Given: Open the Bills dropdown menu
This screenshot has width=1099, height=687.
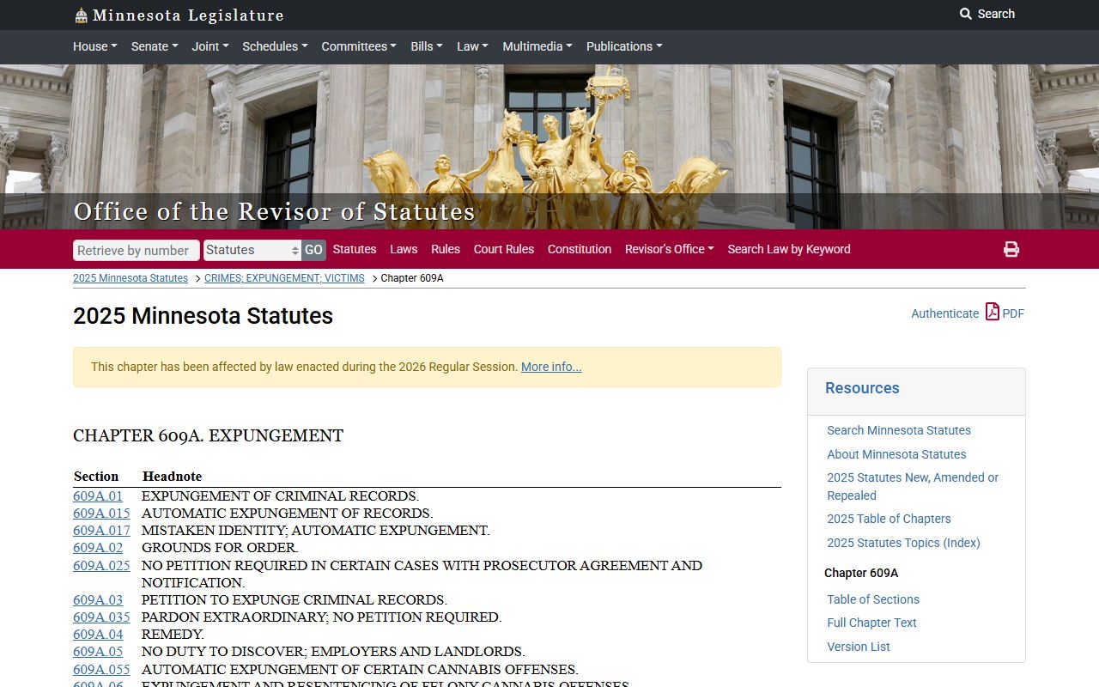Looking at the screenshot, I should click(x=427, y=46).
